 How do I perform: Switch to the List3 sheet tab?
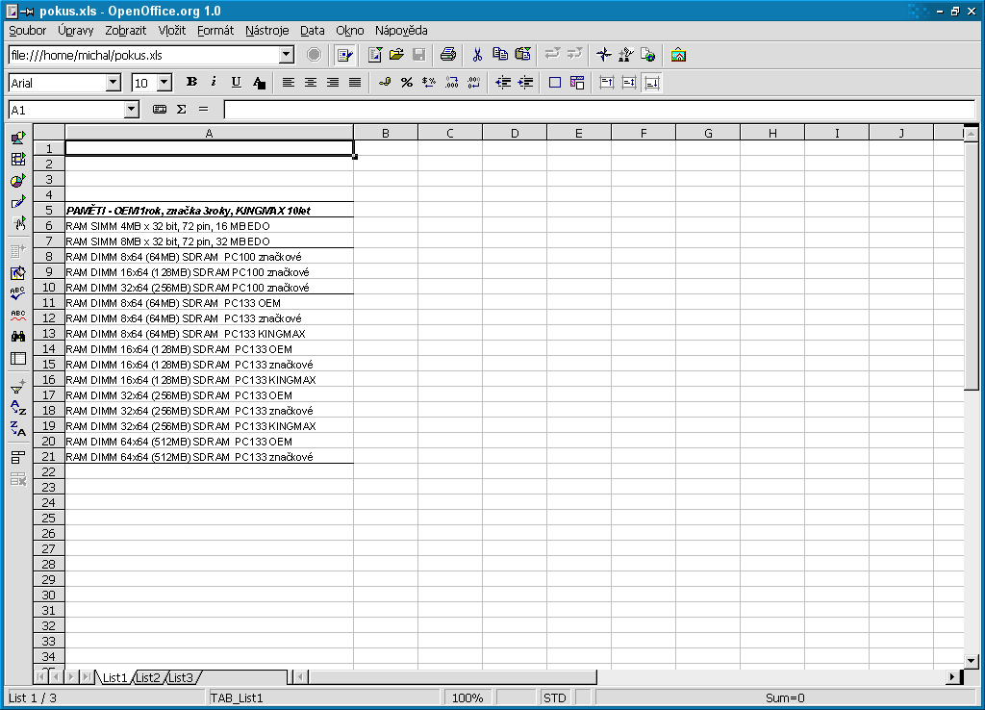point(181,677)
